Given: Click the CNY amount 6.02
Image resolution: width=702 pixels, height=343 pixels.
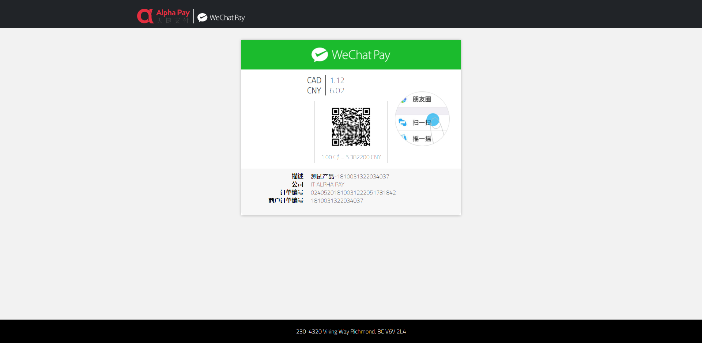Looking at the screenshot, I should point(337,91).
